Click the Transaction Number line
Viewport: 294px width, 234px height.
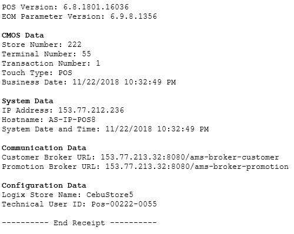coord(51,63)
